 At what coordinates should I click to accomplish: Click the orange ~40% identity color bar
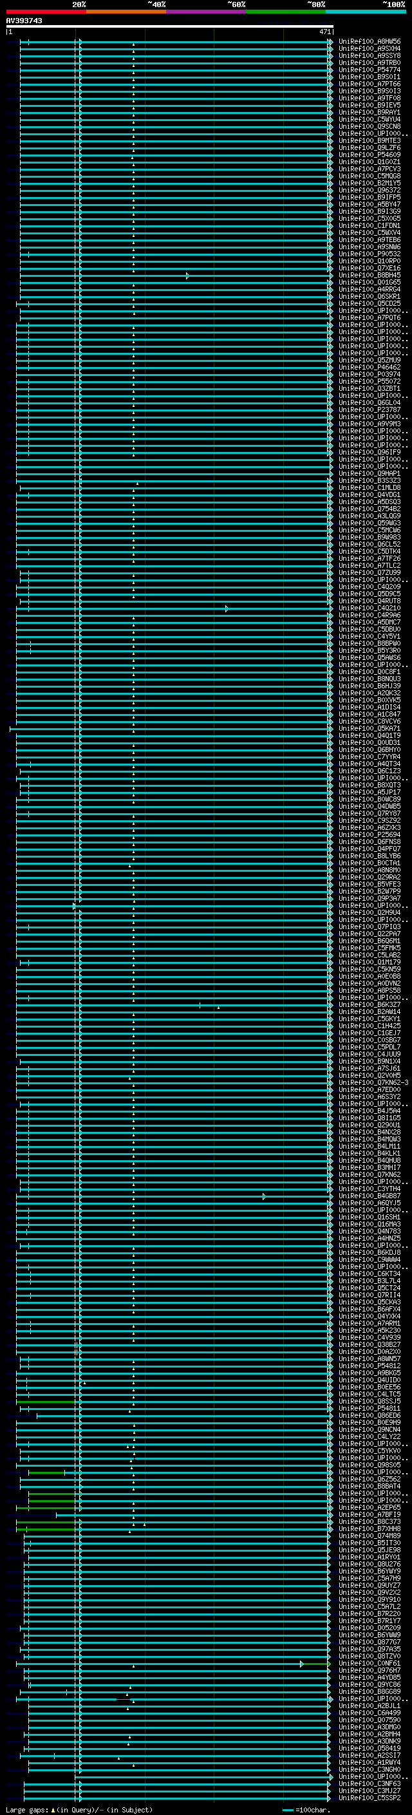pos(126,12)
